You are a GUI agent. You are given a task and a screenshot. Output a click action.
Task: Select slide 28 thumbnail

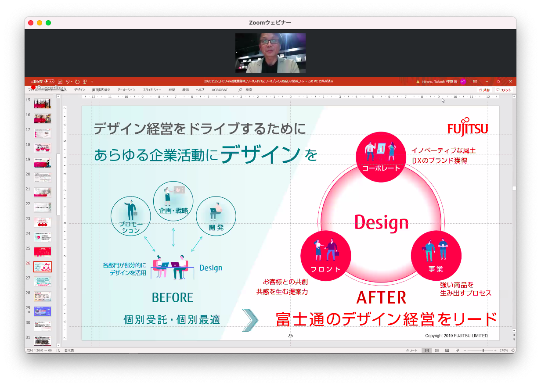(43, 297)
